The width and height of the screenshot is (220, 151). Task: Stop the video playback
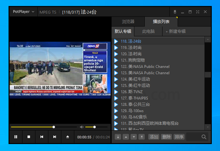[29, 137]
